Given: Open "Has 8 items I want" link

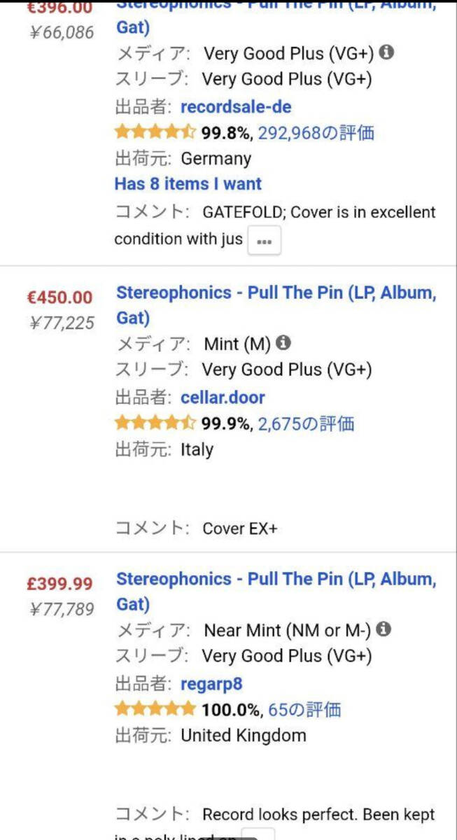Looking at the screenshot, I should click(x=188, y=184).
